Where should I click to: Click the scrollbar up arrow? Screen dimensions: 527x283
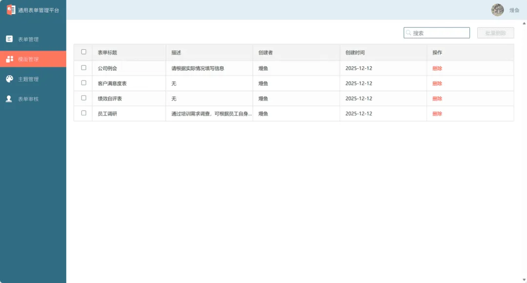click(524, 23)
